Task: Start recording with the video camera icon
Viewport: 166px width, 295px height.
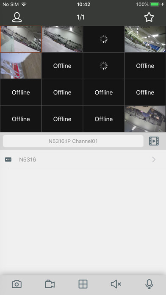Action: [x=50, y=284]
